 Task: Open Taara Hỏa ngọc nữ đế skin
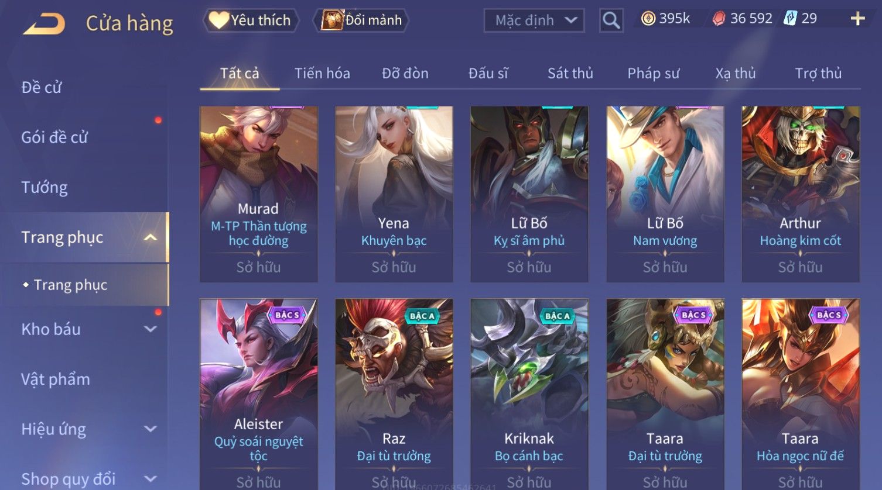[x=801, y=395]
